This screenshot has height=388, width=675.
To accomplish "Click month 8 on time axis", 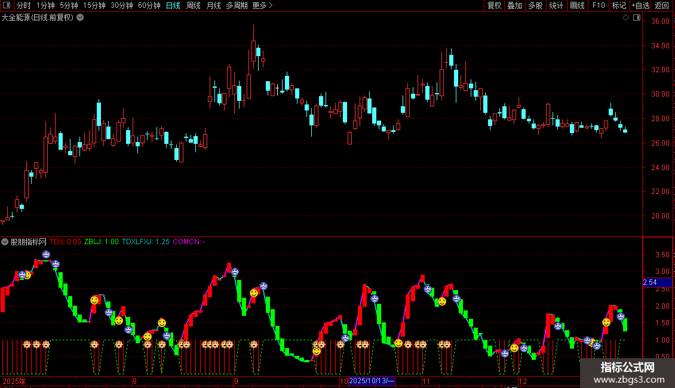I will [135, 381].
